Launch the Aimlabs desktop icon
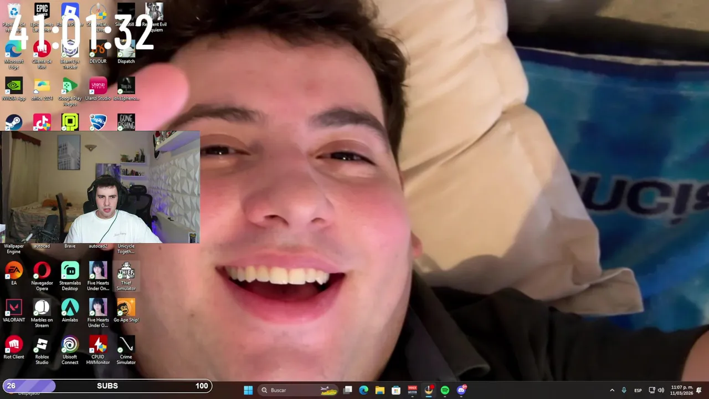Screen dimensions: 709x399 [70, 311]
